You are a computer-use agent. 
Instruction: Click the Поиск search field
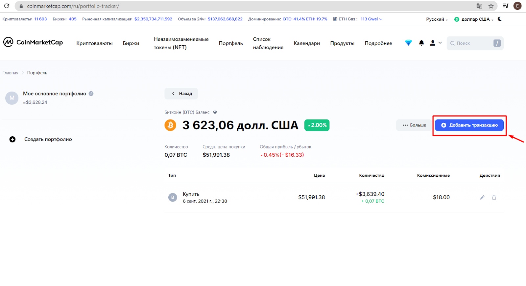(475, 43)
